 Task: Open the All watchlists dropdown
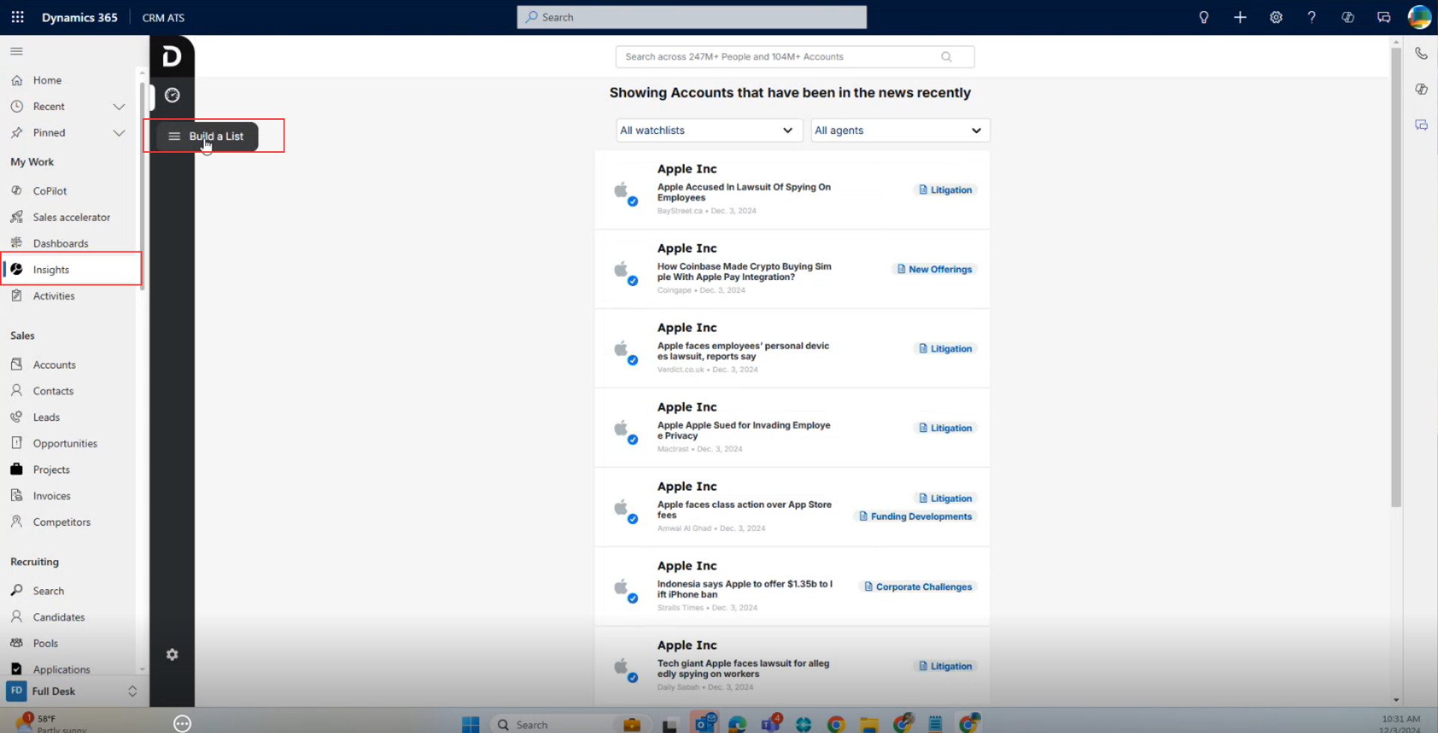(709, 130)
